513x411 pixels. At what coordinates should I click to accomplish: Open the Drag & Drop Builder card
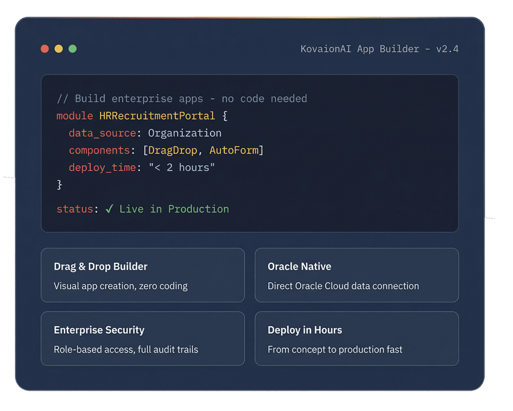[143, 275]
